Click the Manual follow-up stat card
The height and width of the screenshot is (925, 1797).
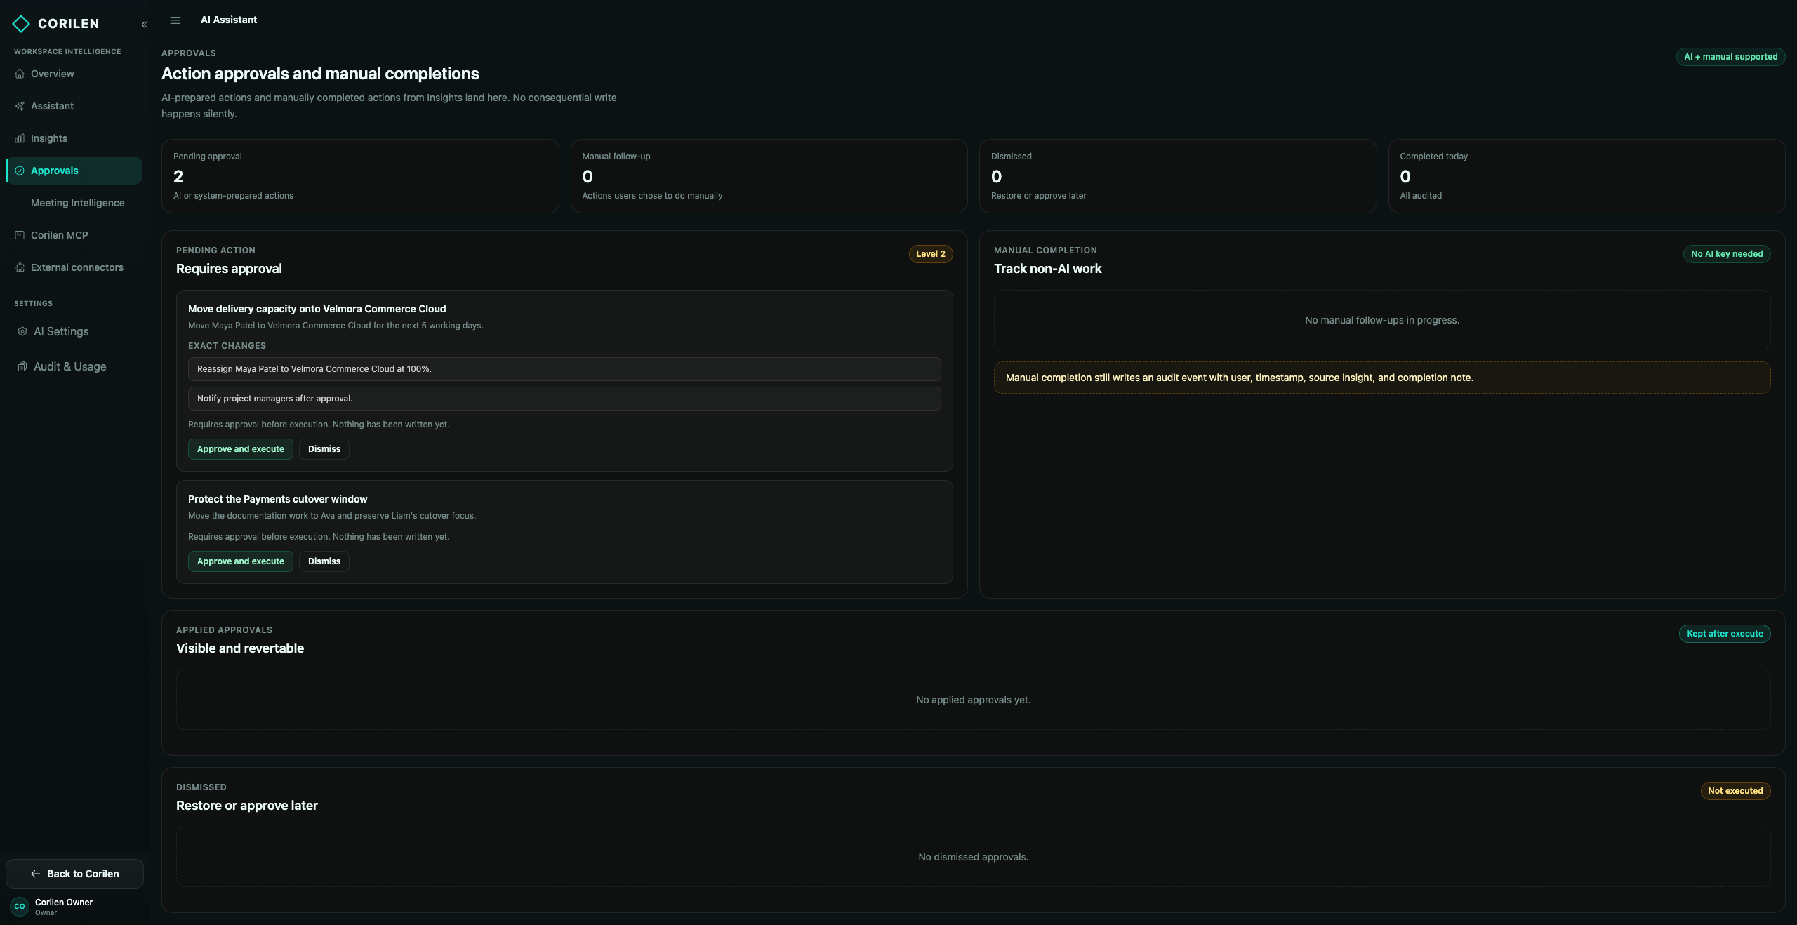(x=769, y=176)
